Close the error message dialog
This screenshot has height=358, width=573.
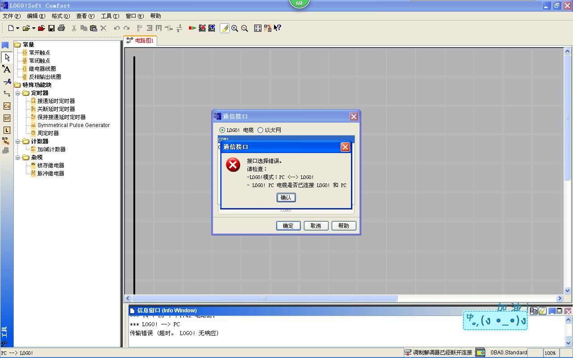click(345, 147)
